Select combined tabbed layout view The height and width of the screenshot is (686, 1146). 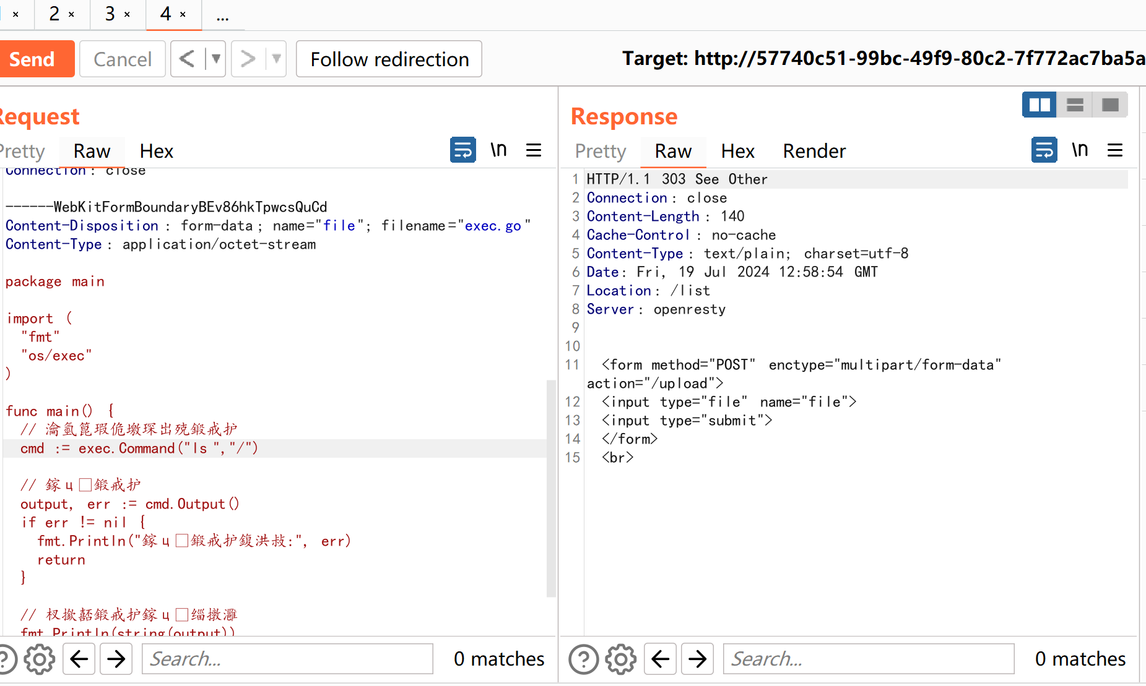[1110, 105]
